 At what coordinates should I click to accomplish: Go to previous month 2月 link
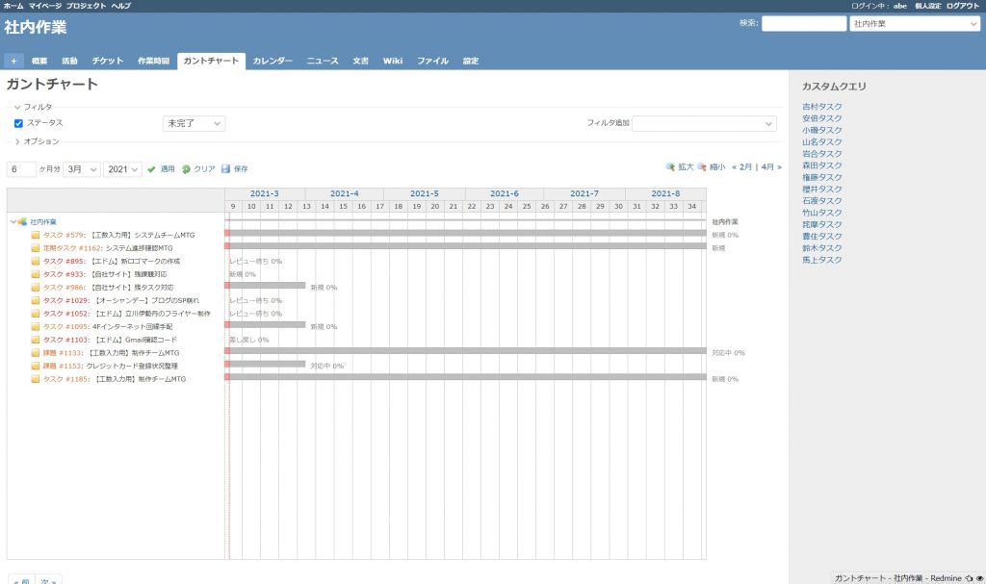click(x=742, y=167)
